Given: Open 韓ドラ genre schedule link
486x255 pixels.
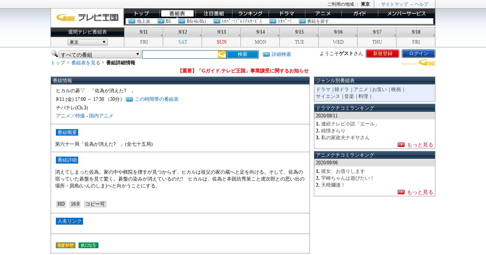Looking at the screenshot, I should 341,89.
